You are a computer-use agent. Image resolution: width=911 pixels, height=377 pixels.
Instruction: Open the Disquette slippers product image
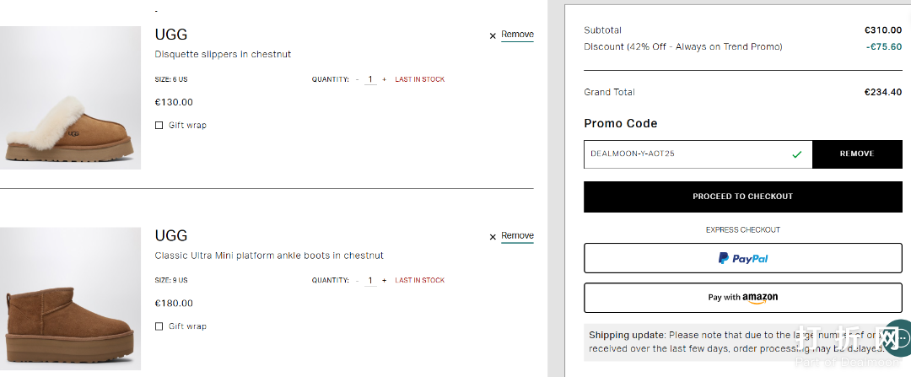pyautogui.click(x=70, y=98)
